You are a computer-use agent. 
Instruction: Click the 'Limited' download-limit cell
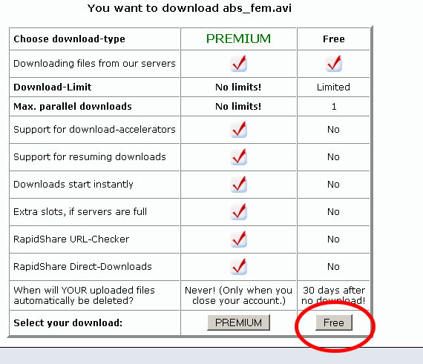click(333, 87)
